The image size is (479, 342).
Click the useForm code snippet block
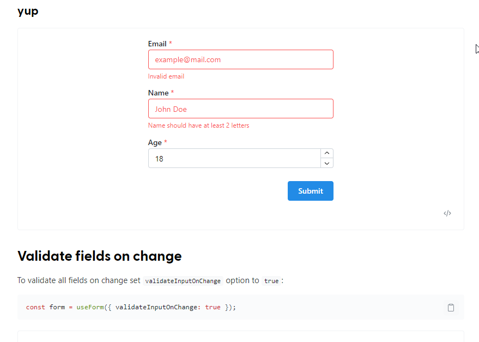pos(131,307)
